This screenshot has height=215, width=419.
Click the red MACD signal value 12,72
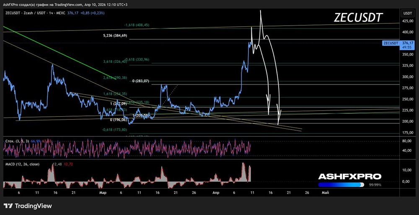point(68,164)
